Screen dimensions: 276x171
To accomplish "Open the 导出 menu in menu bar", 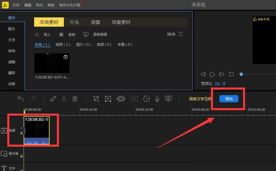I will click(39, 5).
